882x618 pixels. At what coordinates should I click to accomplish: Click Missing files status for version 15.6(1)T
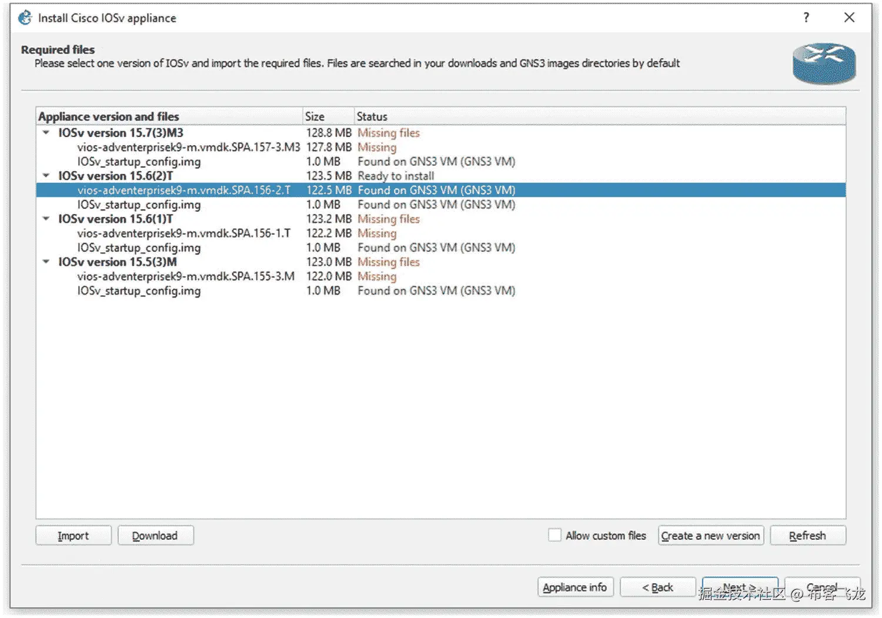point(389,219)
